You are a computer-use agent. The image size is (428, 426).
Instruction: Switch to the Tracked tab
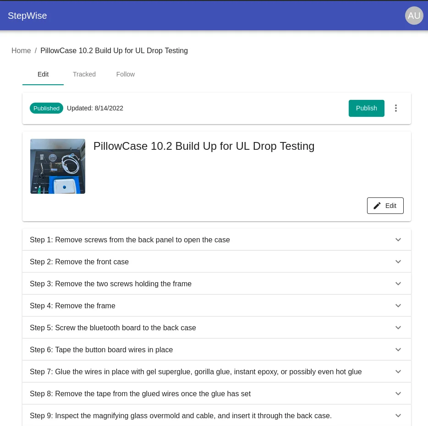pos(84,74)
